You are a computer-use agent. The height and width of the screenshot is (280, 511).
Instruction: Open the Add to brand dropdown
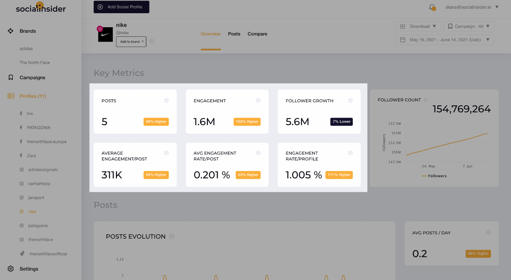(131, 41)
